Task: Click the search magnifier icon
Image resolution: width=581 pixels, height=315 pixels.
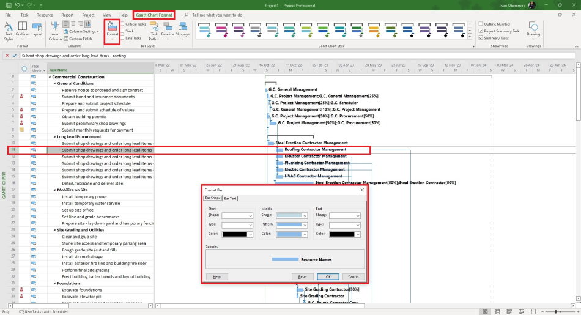Action: coord(186,15)
